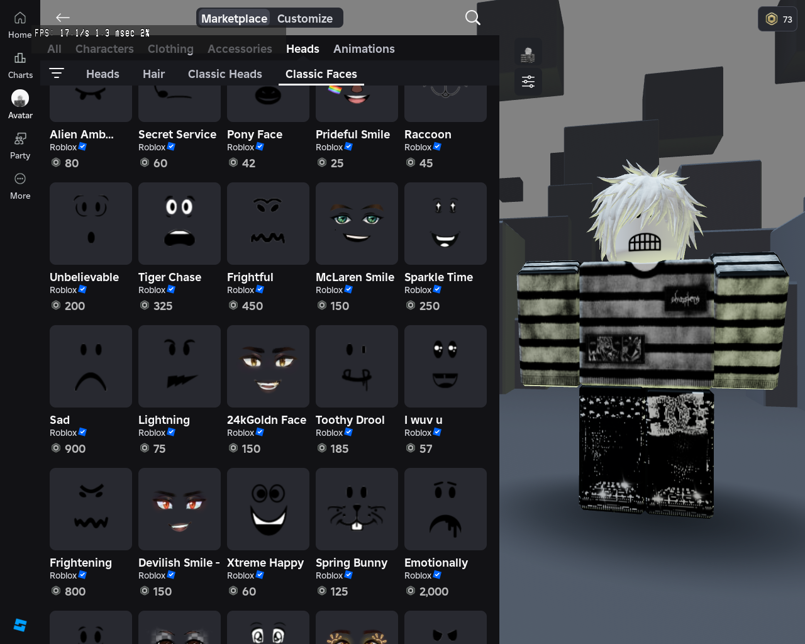The image size is (805, 644).
Task: Select the Accessories category tab
Action: (x=240, y=48)
